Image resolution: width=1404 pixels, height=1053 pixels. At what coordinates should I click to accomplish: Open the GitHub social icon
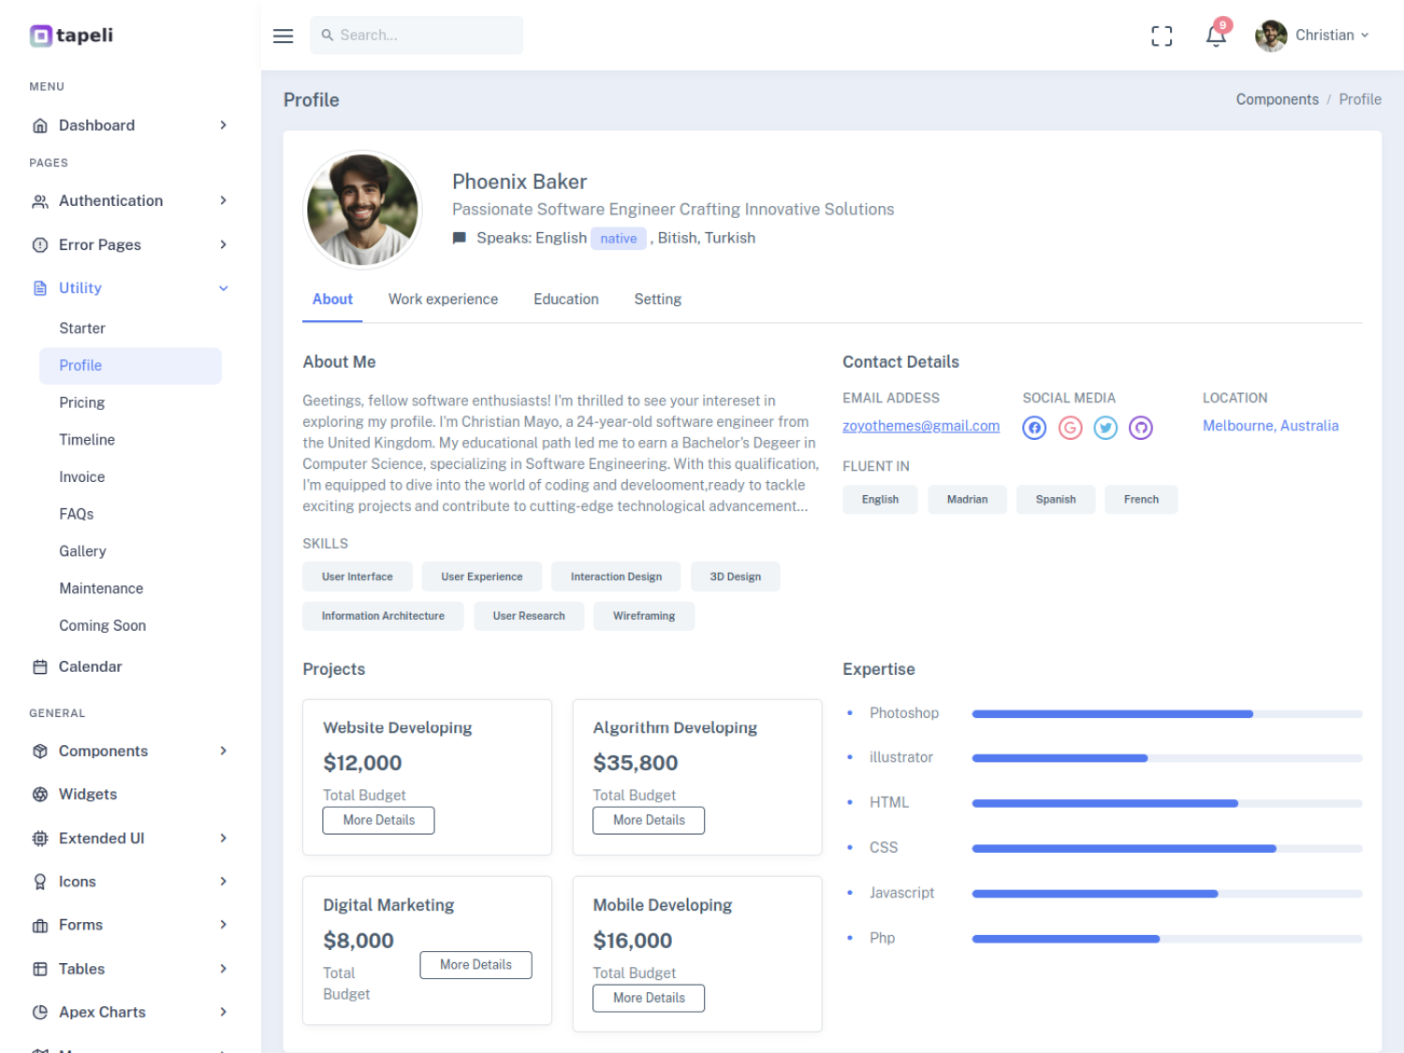point(1140,428)
